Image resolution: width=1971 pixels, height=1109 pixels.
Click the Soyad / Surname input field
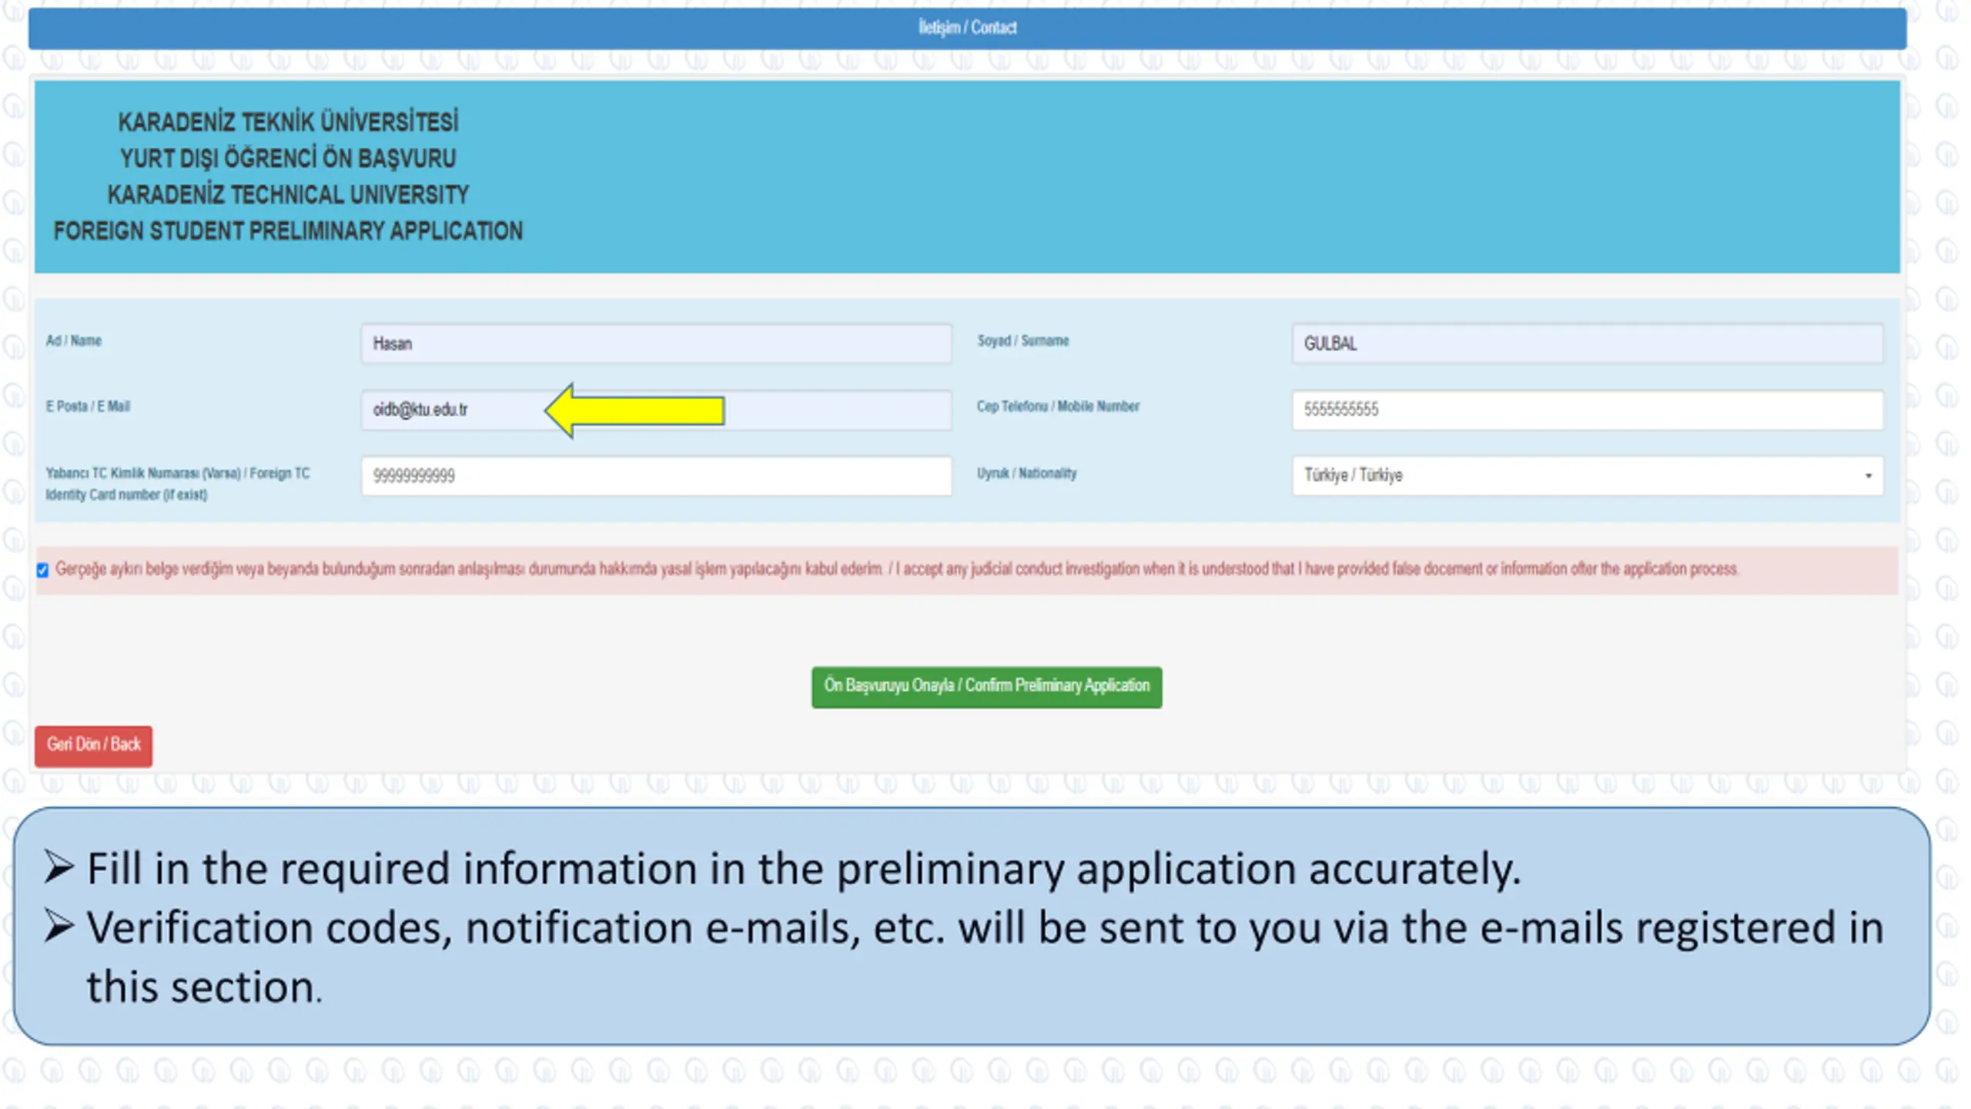tap(1588, 343)
